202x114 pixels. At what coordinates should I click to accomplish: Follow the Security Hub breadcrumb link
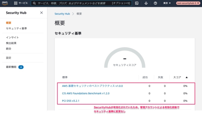coord(62,14)
